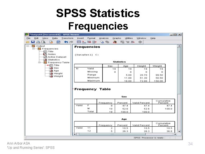Select Active Dataset in outline tree

(x=57, y=57)
